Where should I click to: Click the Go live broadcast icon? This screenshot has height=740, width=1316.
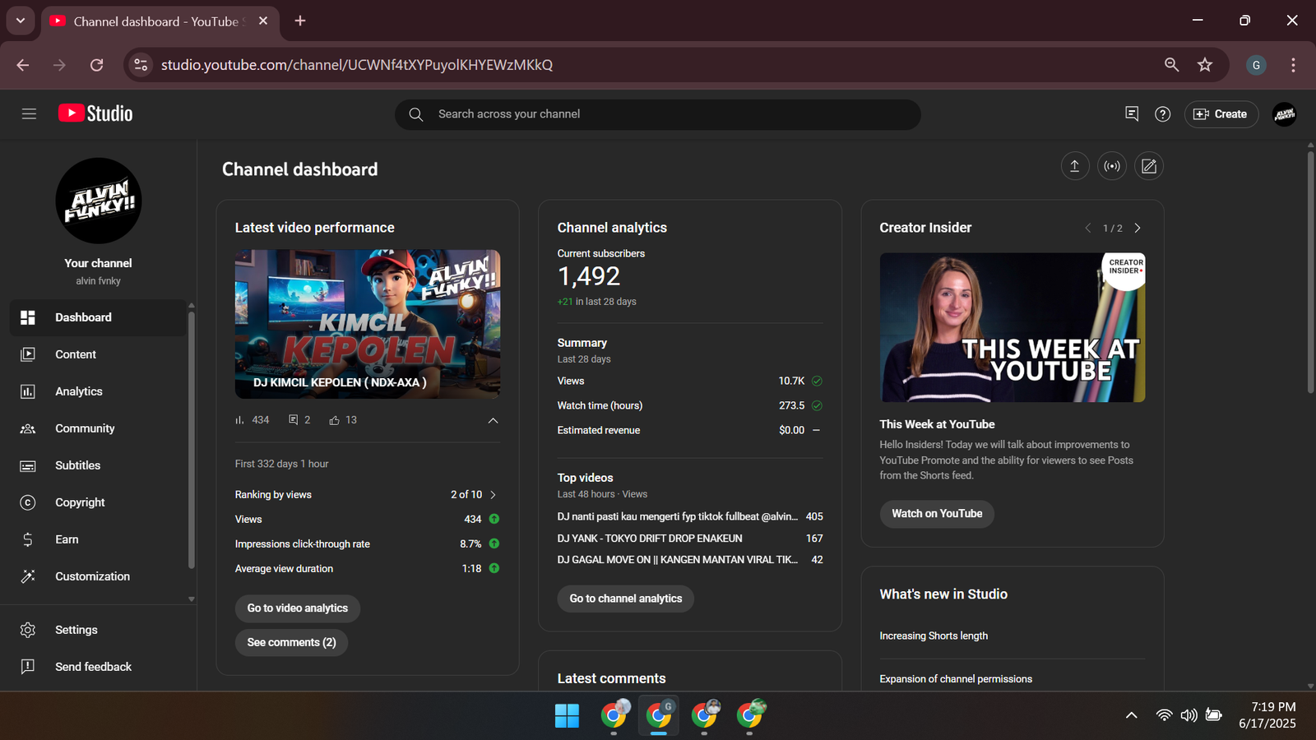click(1112, 166)
